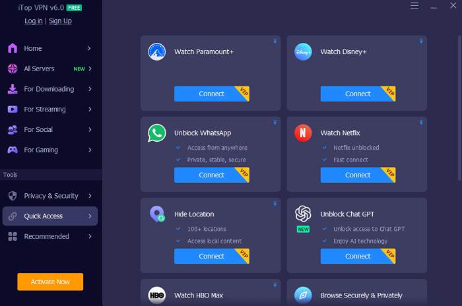This screenshot has width=462, height=306.
Task: Click the WhatsApp logo icon
Action: tap(157, 133)
